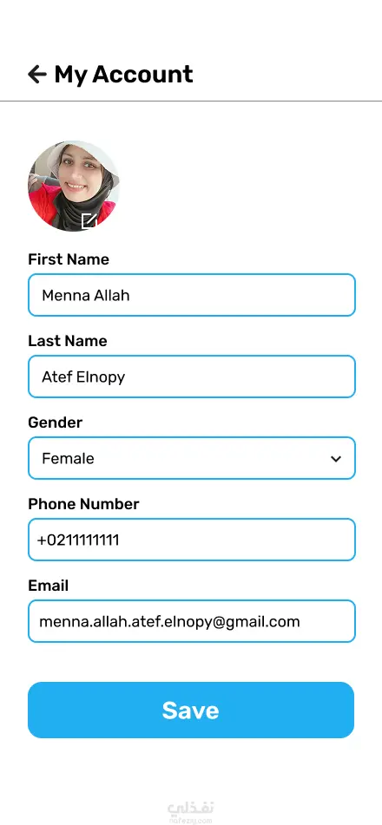This screenshot has width=382, height=825.
Task: Go back using the arrow icon
Action: [36, 75]
